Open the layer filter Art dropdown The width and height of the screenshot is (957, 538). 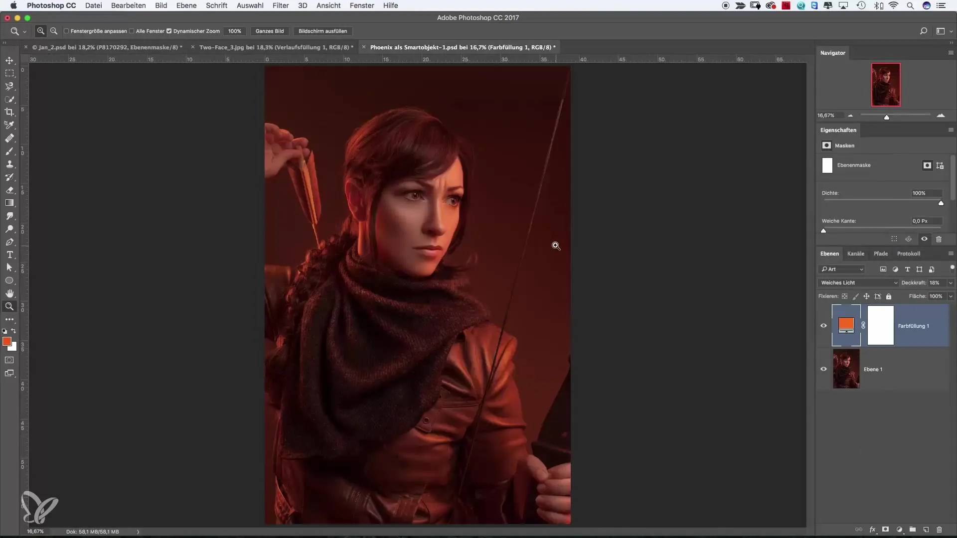click(x=842, y=269)
